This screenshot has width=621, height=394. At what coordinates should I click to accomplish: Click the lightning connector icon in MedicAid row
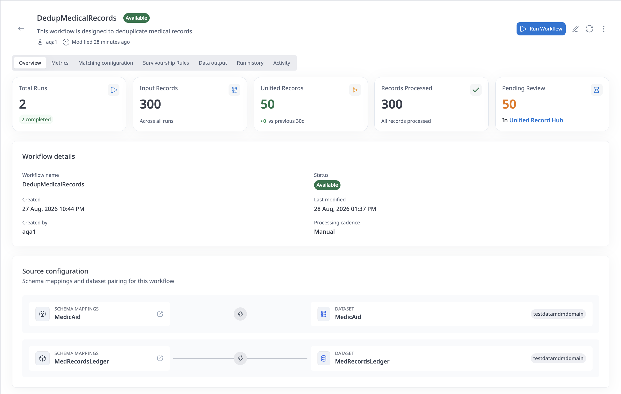click(x=240, y=314)
